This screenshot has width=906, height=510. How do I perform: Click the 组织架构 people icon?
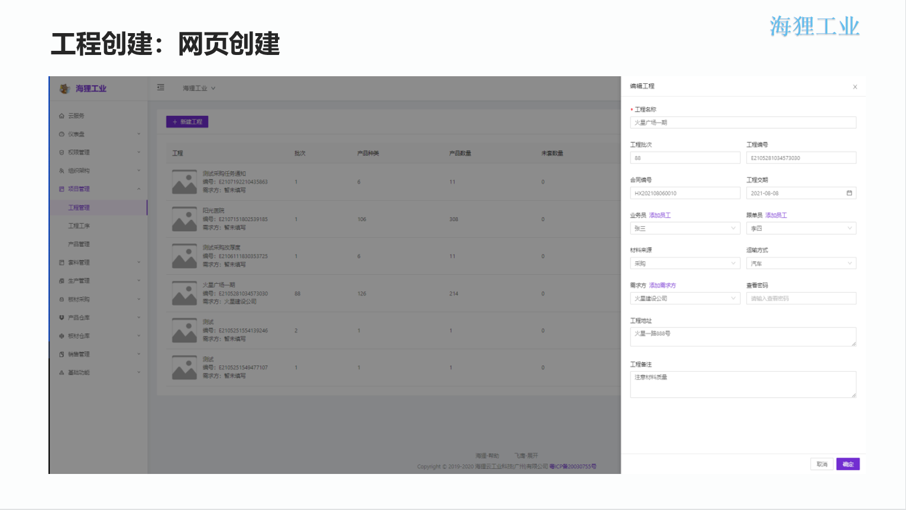click(x=62, y=171)
